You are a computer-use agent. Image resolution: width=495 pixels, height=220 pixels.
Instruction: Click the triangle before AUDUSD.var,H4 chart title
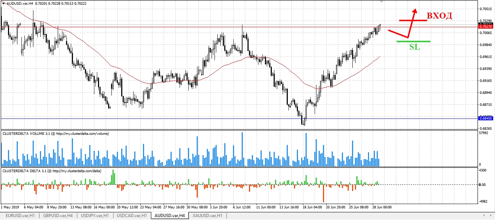[4, 3]
